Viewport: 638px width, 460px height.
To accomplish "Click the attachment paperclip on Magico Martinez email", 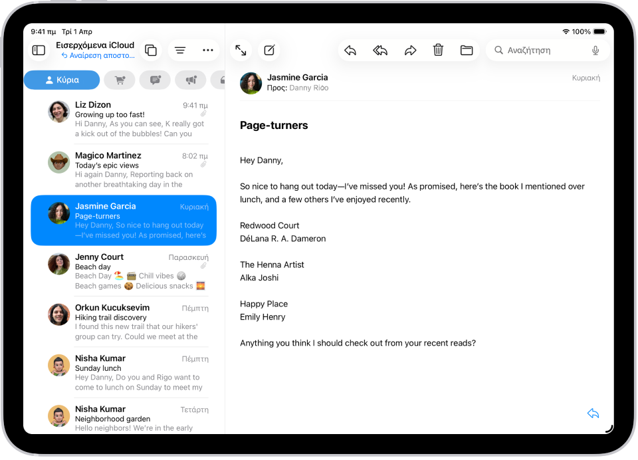I will point(203,164).
